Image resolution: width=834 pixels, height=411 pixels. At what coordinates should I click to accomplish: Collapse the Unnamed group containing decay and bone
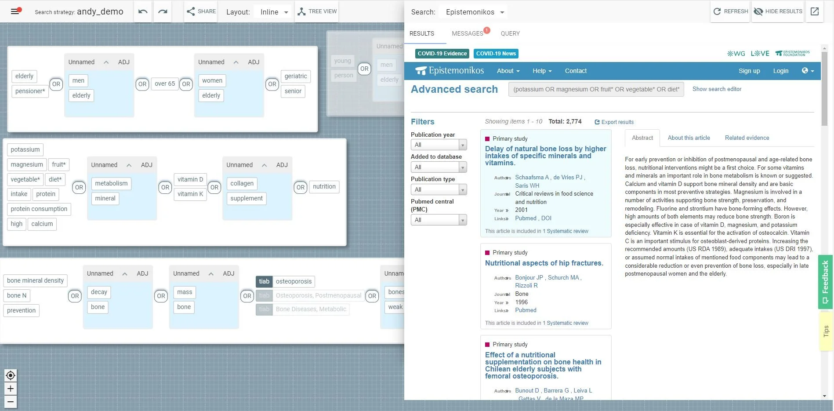[x=125, y=274]
